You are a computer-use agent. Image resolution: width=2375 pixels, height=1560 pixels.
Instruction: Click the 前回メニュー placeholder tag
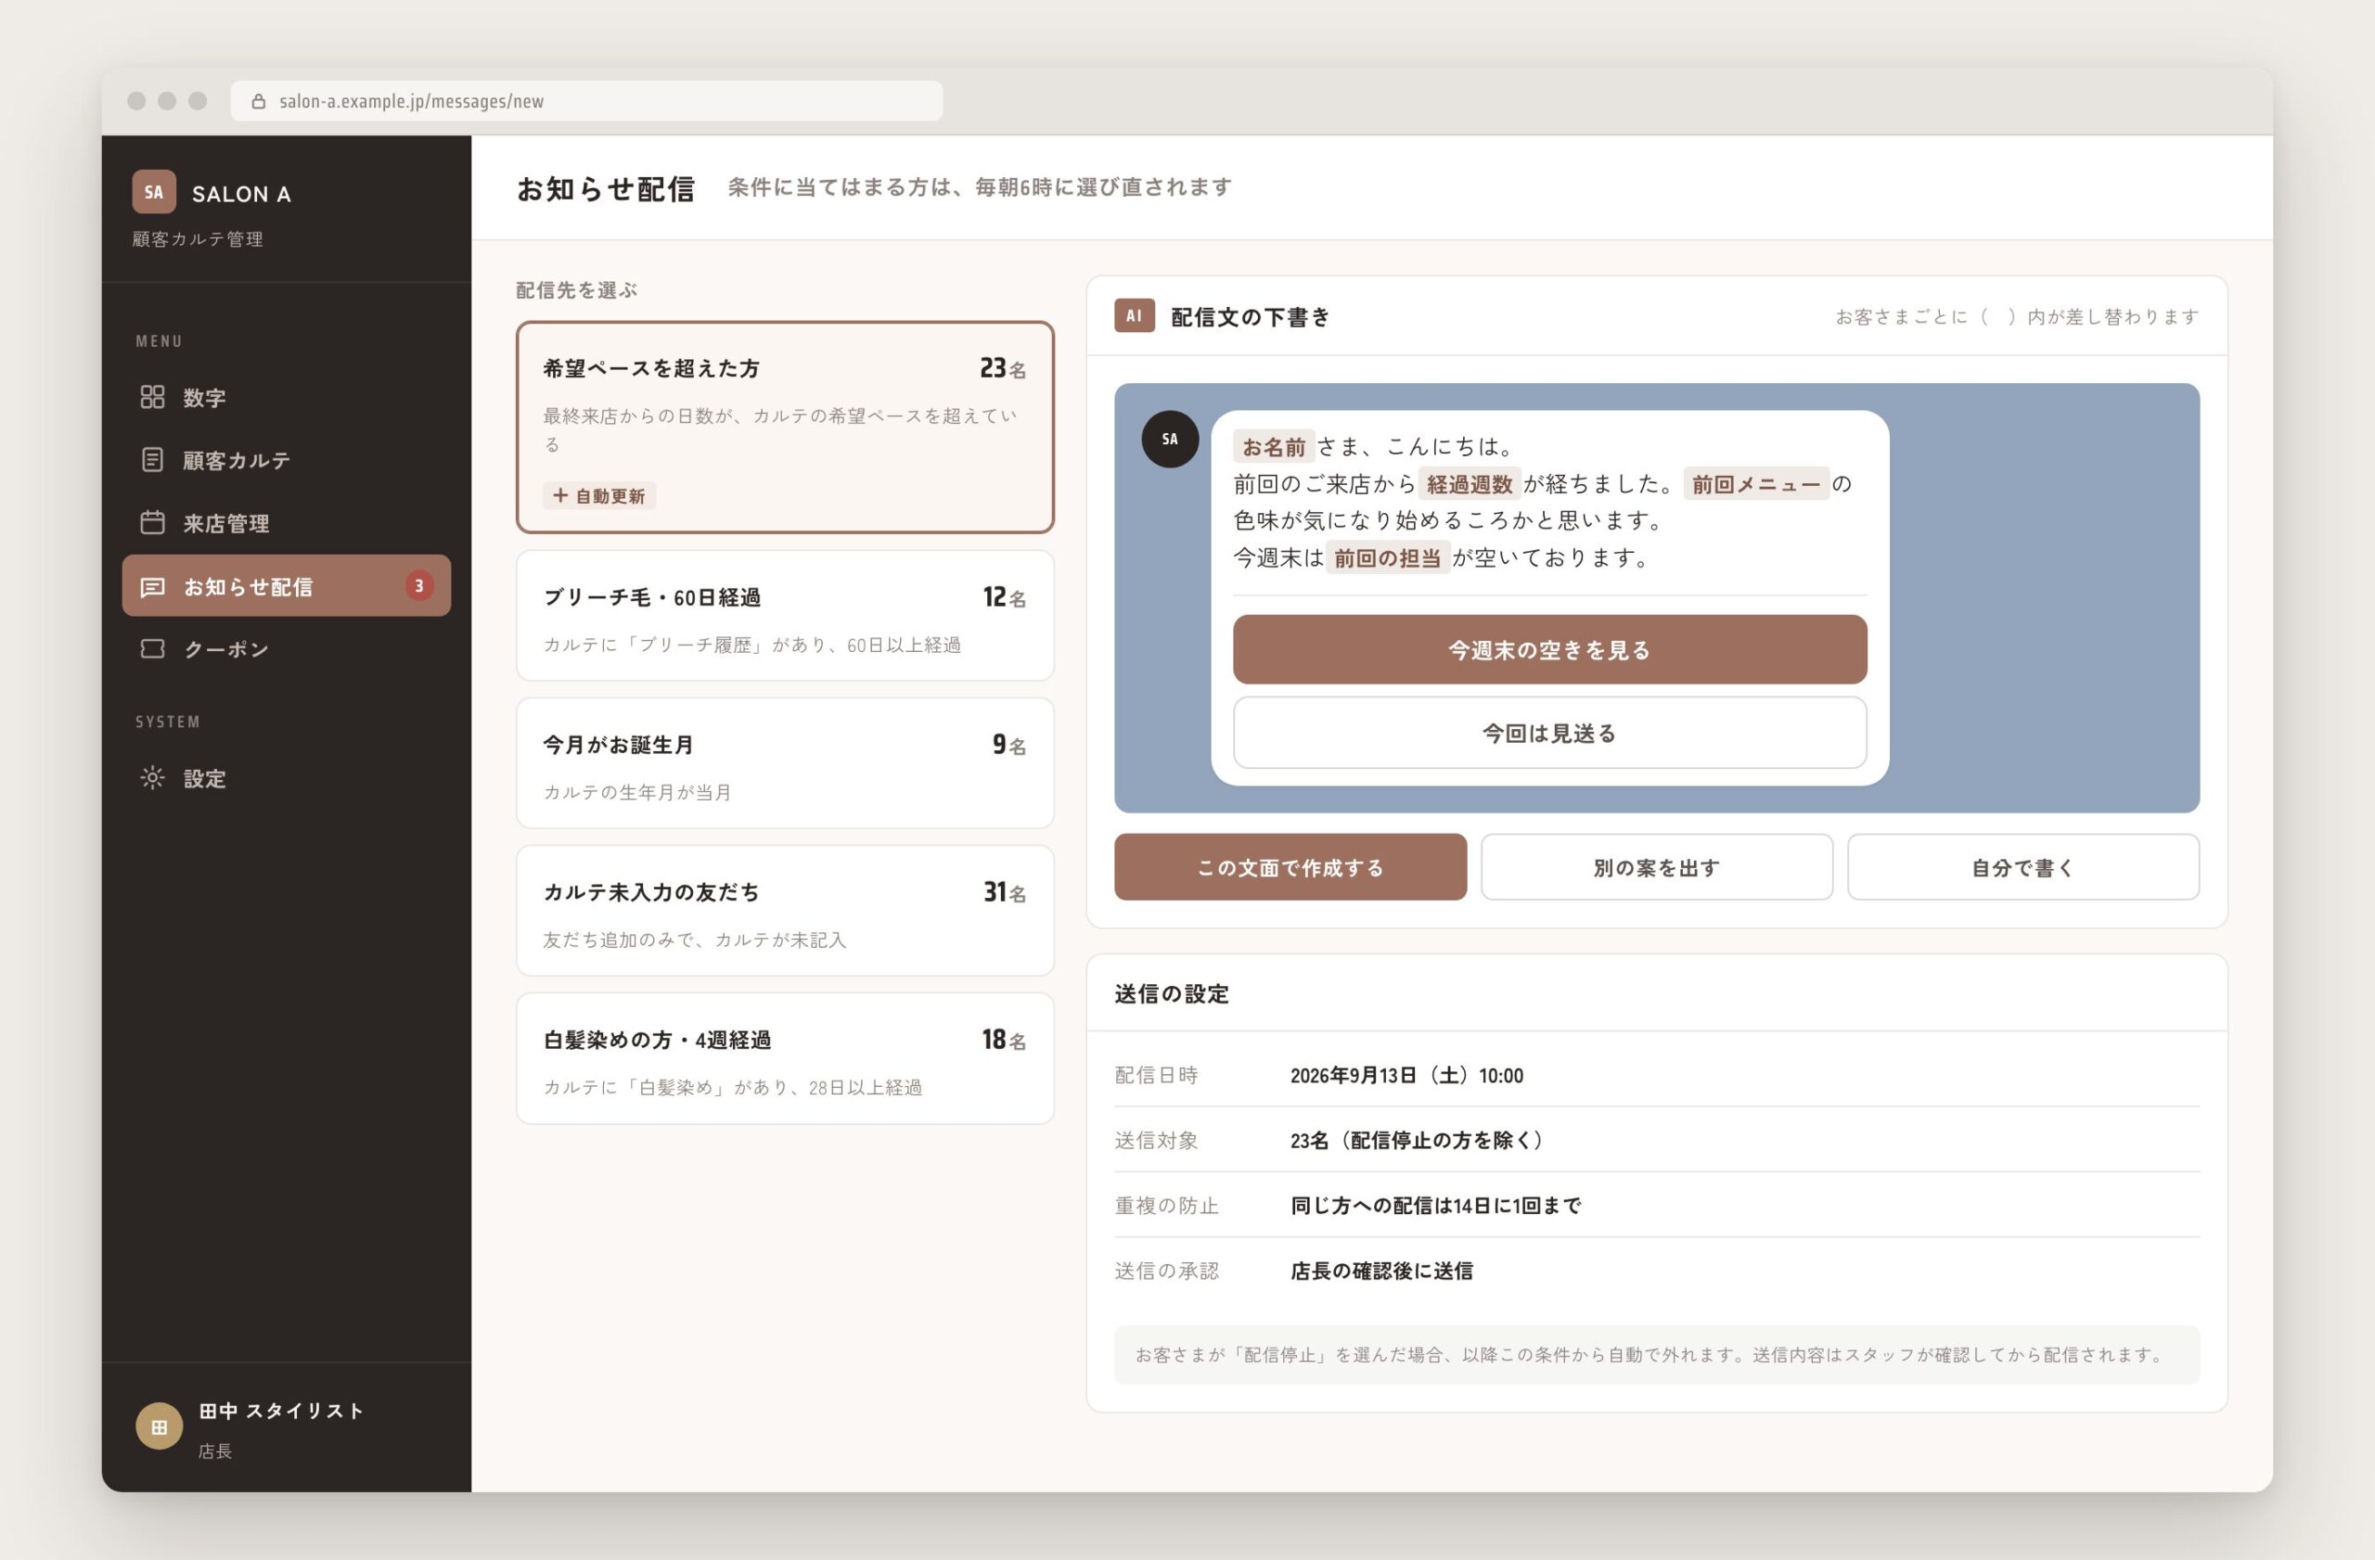1756,484
